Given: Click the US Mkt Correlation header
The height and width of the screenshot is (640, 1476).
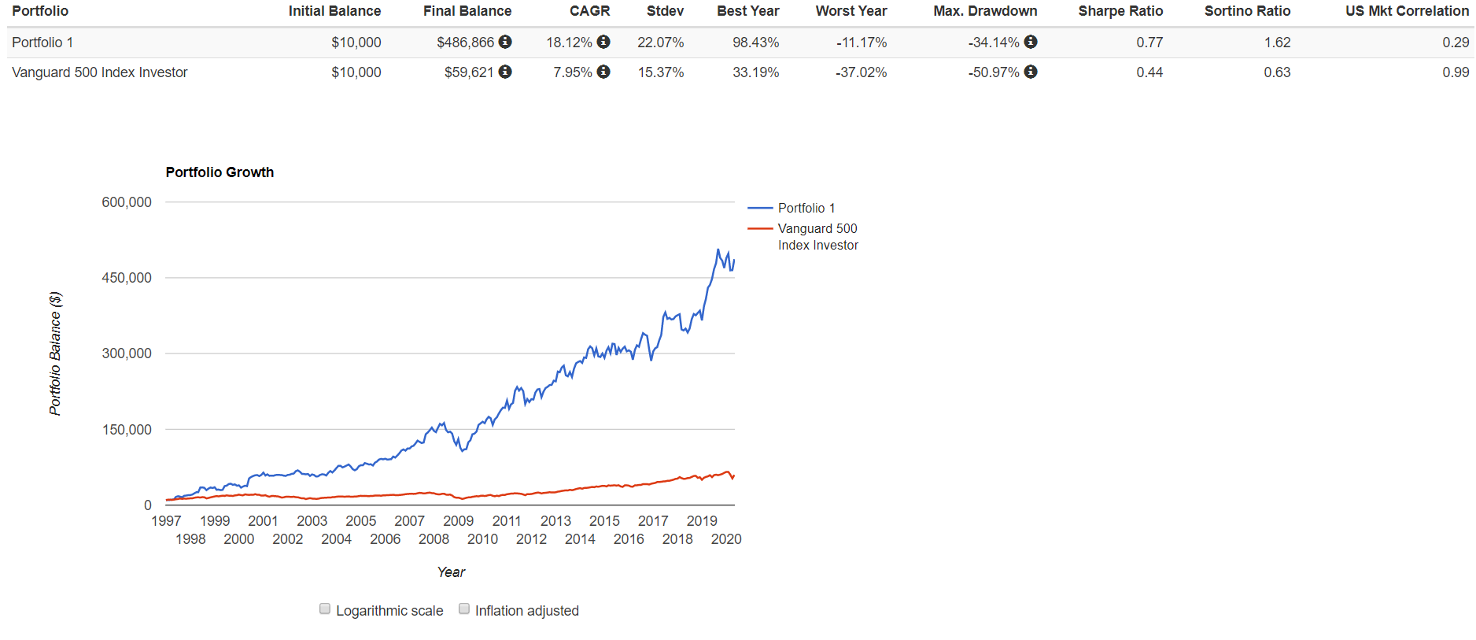Looking at the screenshot, I should pyautogui.click(x=1407, y=11).
